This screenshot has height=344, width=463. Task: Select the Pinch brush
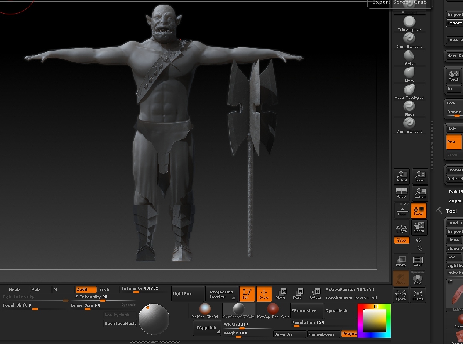[409, 109]
